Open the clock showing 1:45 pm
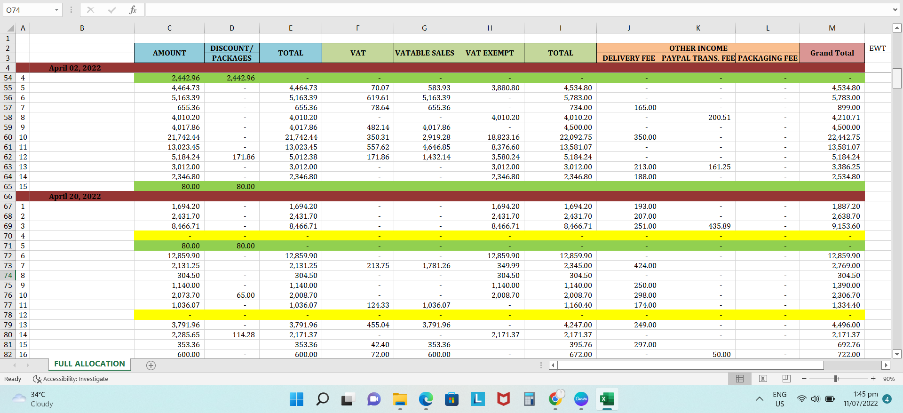Image resolution: width=903 pixels, height=413 pixels. [x=861, y=399]
